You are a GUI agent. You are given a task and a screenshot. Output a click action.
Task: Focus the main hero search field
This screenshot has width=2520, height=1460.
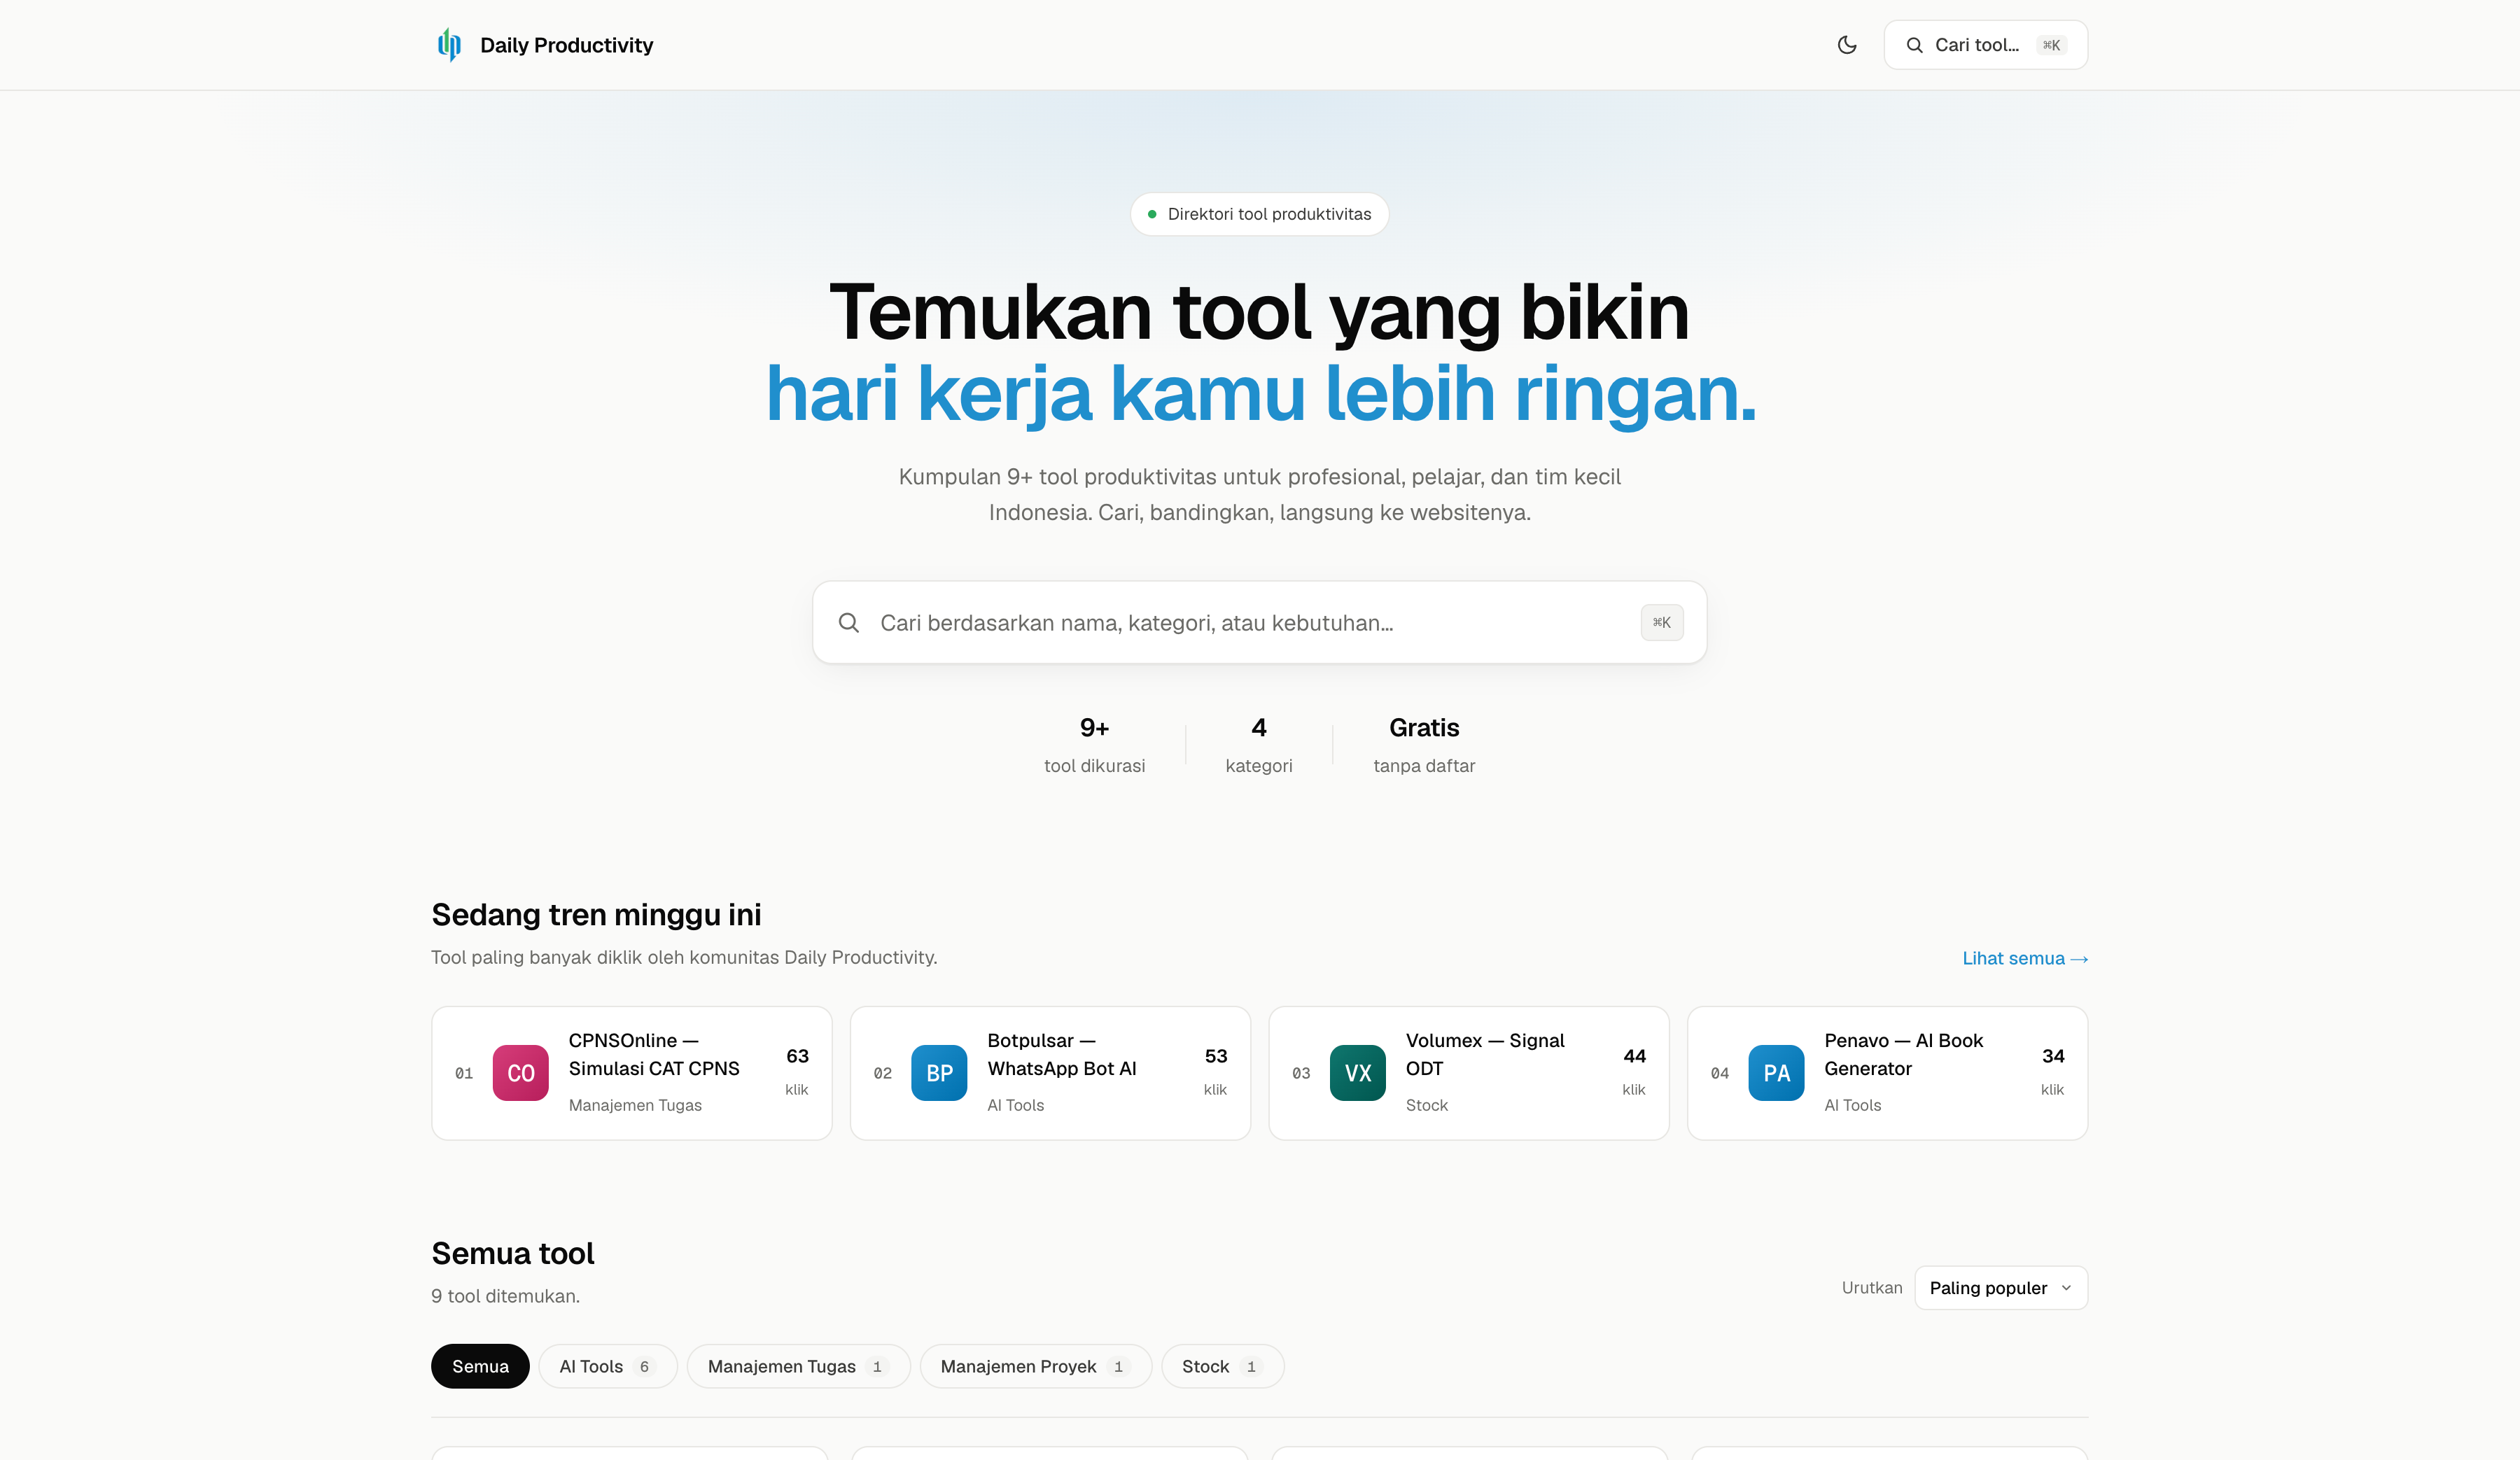(x=1259, y=622)
